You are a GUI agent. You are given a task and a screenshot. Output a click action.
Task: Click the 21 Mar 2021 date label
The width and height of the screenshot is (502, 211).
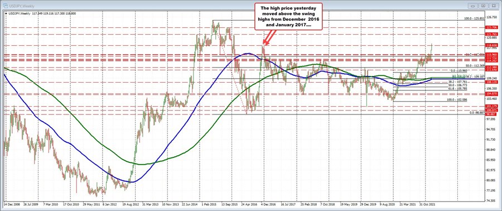[x=408, y=204]
